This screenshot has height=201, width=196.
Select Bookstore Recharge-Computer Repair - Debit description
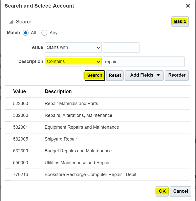[x=91, y=175]
